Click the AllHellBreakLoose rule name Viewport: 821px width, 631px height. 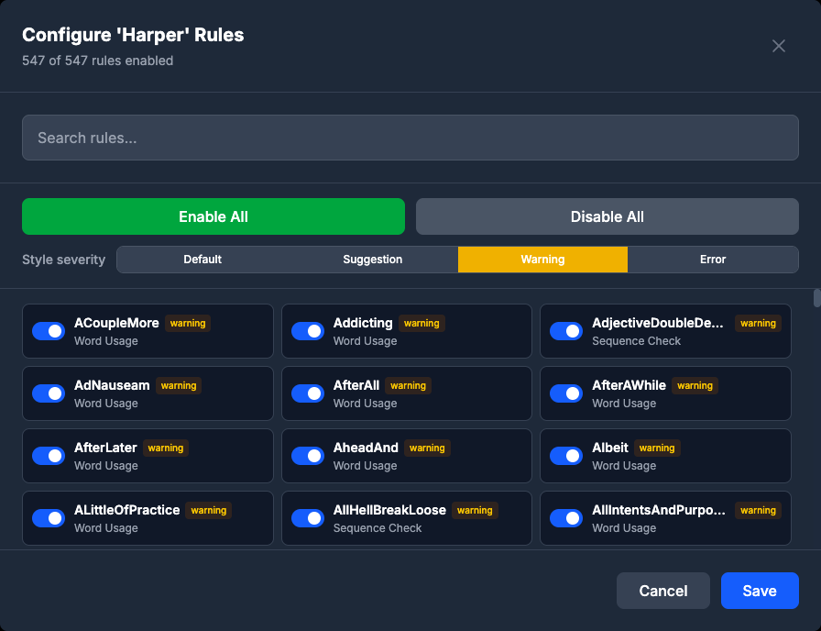(x=389, y=510)
